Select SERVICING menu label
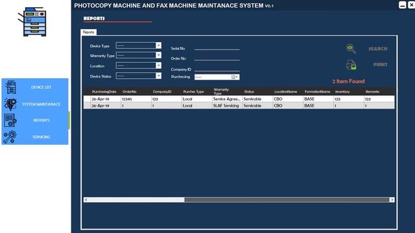The width and height of the screenshot is (415, 233). point(41,137)
